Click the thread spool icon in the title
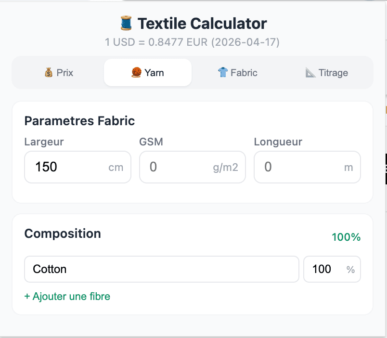The image size is (387, 338). tap(126, 22)
